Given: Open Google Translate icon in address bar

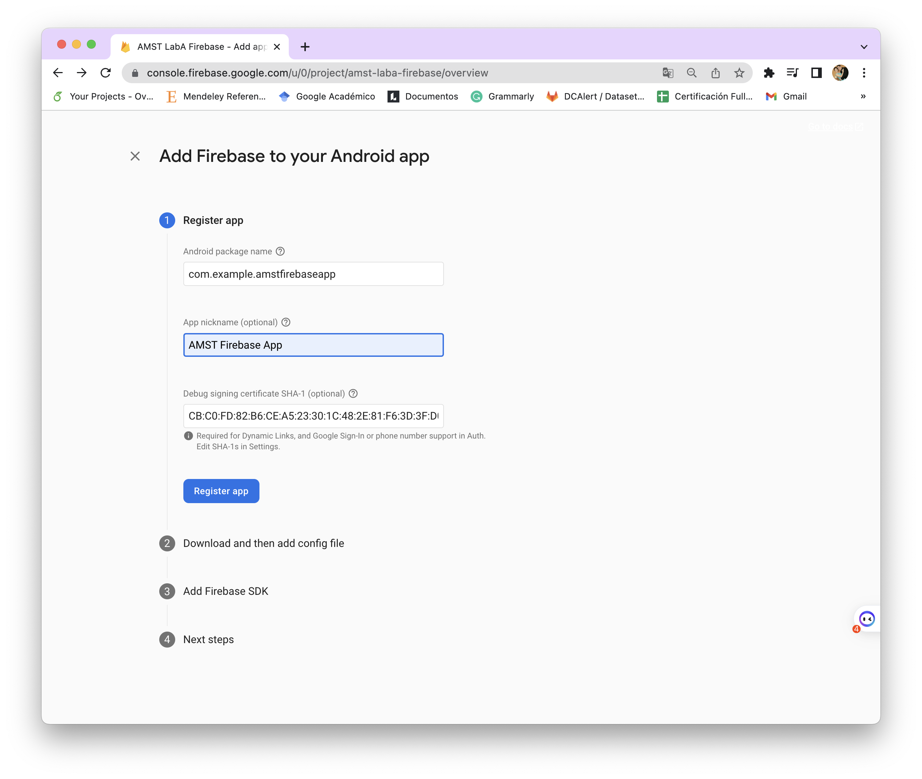Looking at the screenshot, I should click(668, 73).
